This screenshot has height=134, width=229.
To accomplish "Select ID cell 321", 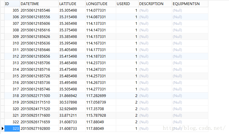I will click(12, 115).
